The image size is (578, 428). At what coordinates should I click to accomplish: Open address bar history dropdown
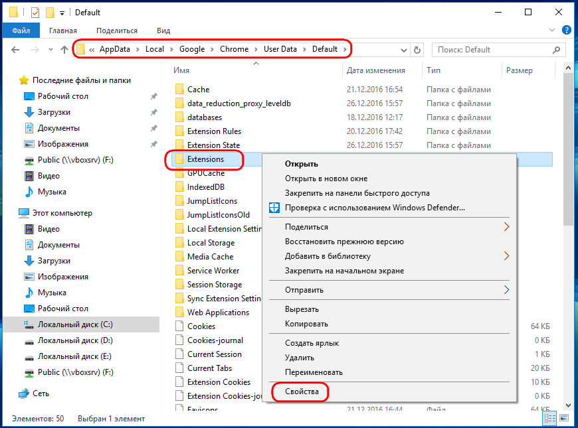(x=404, y=50)
